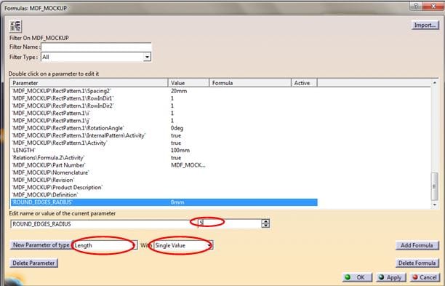Screen dimensions: 445x286
Task: Click the Value column header
Action: point(188,83)
